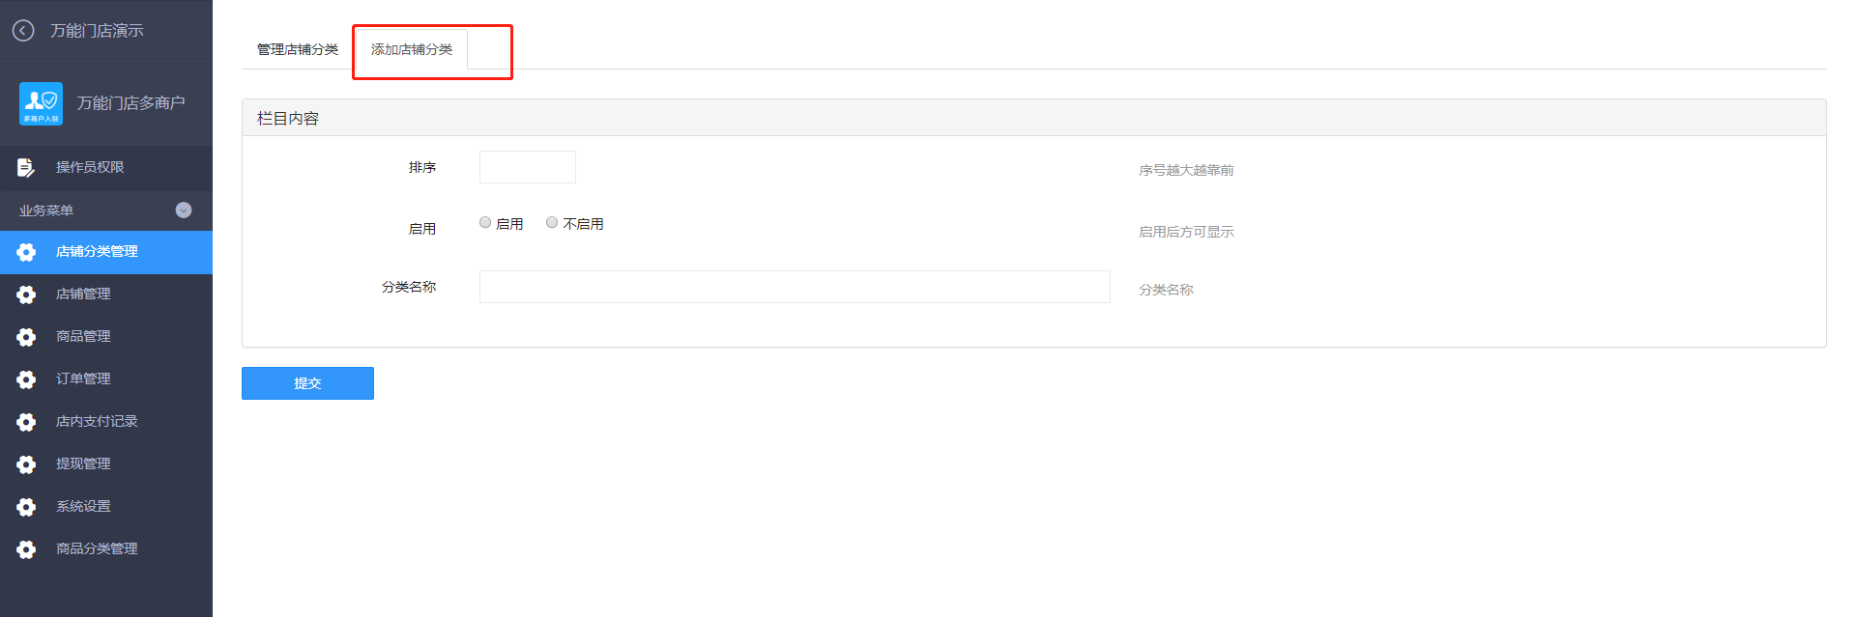Click the blue 提交 submit button
Screen dimensions: 1854x617
307,383
